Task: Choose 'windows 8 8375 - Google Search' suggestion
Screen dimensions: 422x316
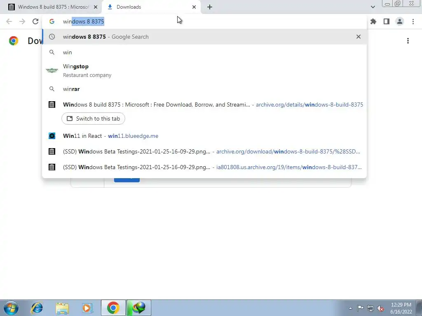Action: (x=204, y=37)
